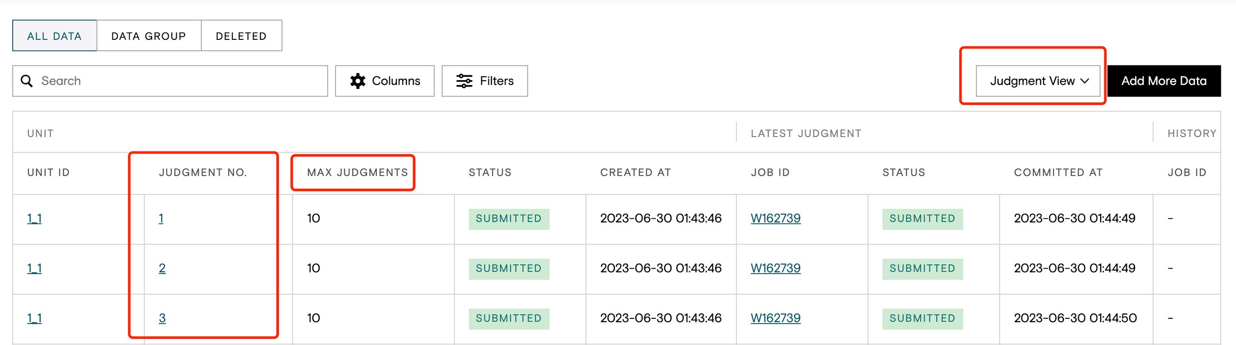Click the Add More Data button
Screen dimensions: 1236x345
click(x=1164, y=81)
